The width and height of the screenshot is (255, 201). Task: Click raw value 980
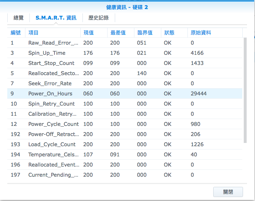tap(195, 124)
